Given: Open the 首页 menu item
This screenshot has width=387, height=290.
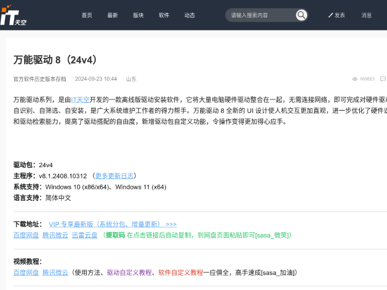Looking at the screenshot, I should click(87, 15).
